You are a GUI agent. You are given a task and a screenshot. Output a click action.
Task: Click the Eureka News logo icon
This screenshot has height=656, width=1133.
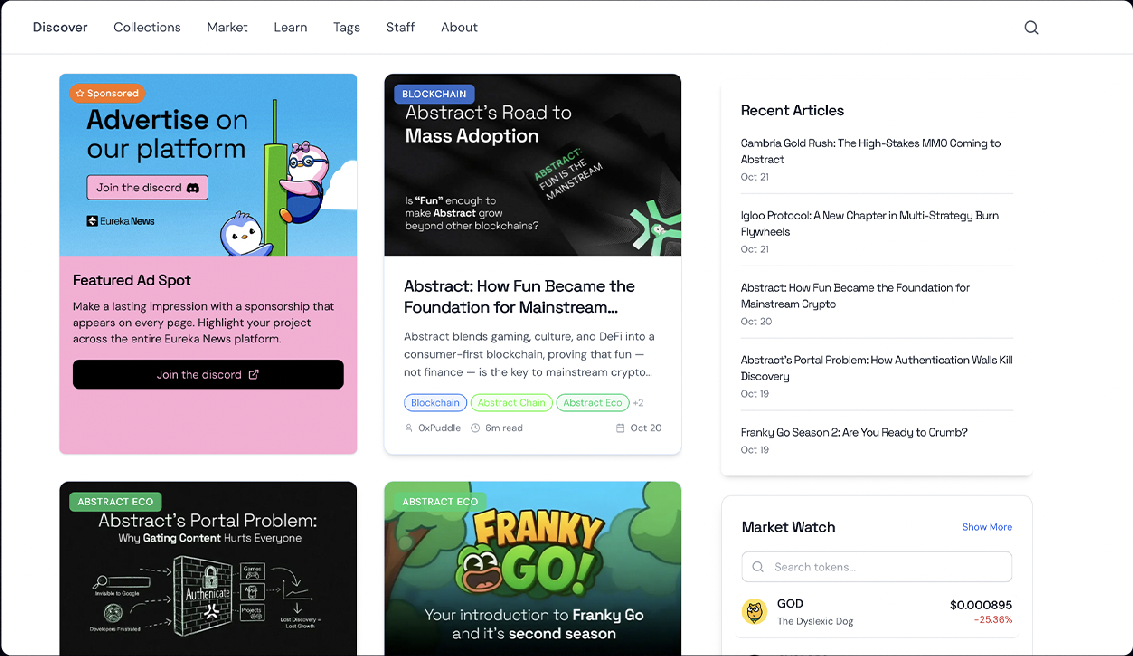pos(92,221)
